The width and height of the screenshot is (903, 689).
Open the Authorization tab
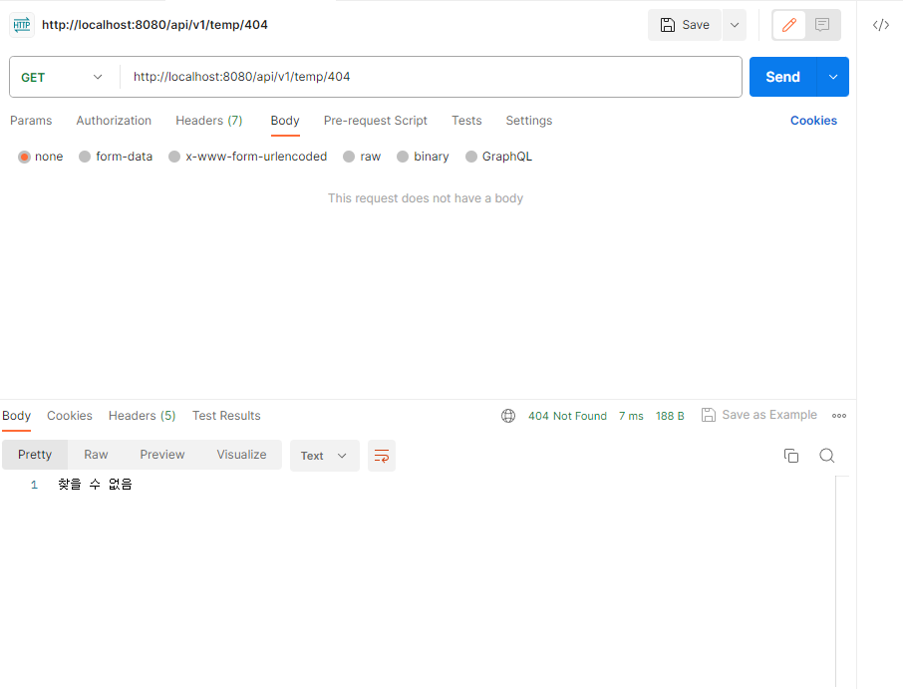coord(114,121)
